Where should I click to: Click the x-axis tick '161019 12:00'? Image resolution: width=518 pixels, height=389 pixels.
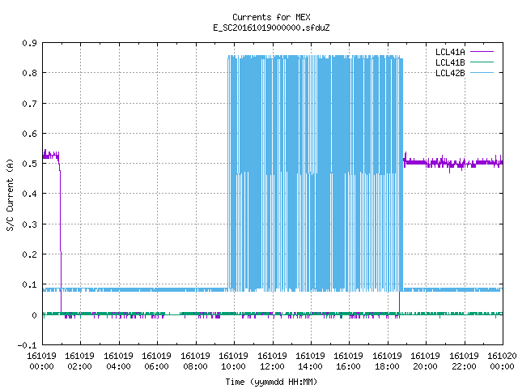click(272, 361)
